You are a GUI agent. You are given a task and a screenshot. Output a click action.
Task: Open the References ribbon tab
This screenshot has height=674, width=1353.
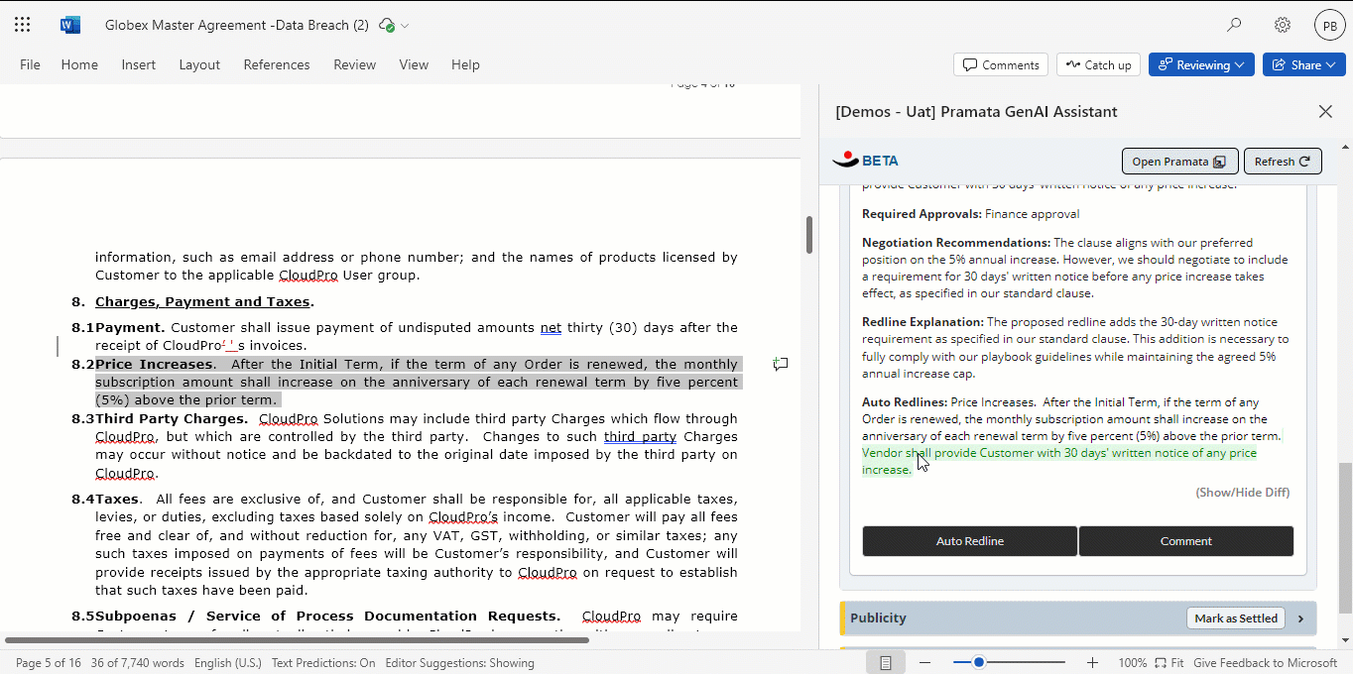point(277,64)
